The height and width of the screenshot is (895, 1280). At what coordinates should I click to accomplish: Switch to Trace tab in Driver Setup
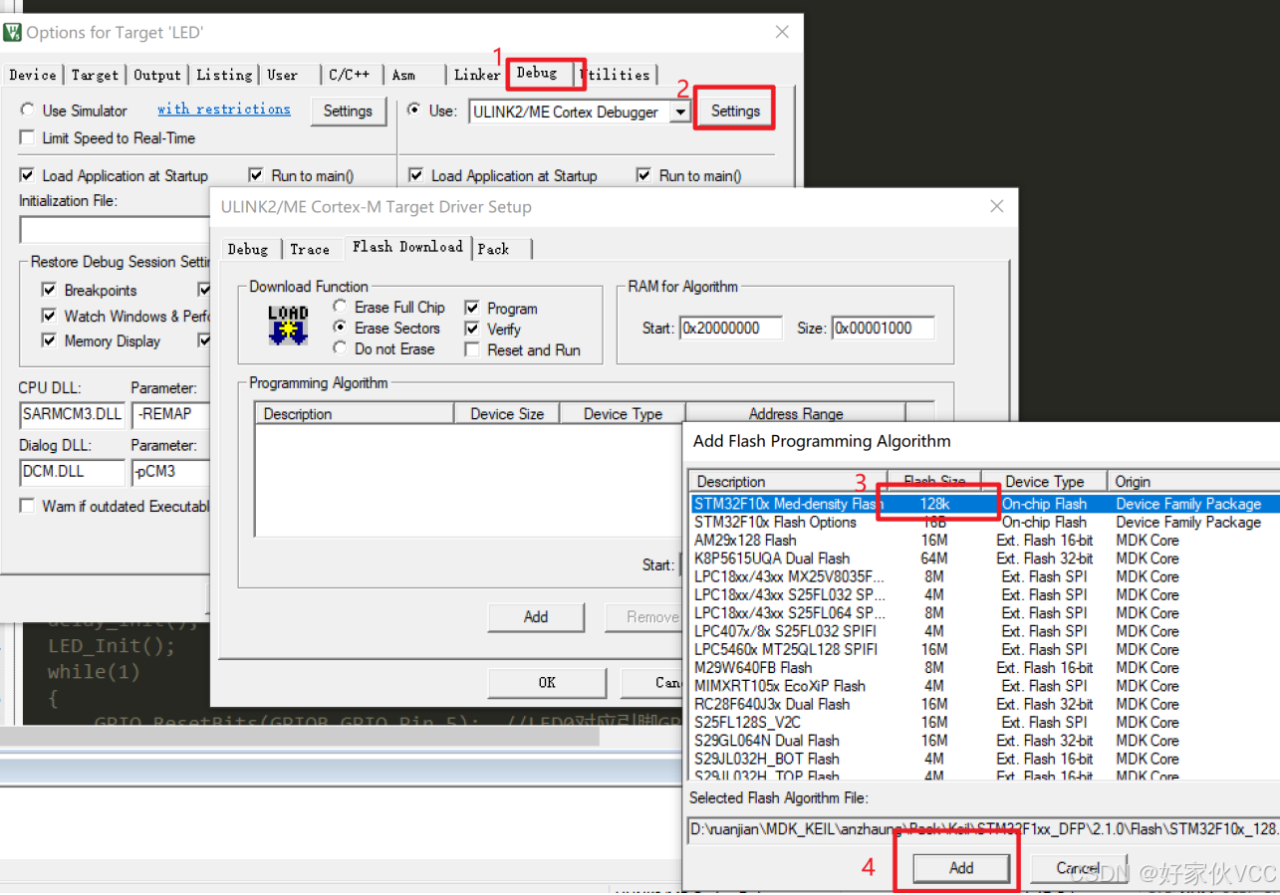(310, 249)
